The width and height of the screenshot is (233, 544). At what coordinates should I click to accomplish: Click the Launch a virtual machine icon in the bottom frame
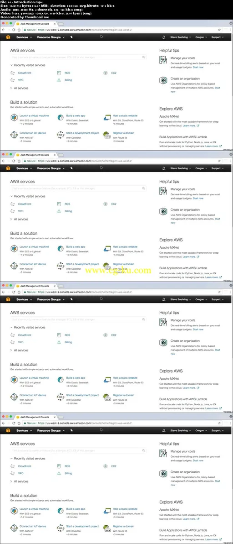(x=14, y=511)
